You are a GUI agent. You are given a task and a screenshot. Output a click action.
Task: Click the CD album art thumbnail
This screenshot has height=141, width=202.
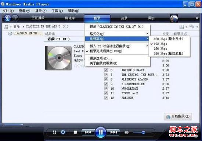pos(58,58)
